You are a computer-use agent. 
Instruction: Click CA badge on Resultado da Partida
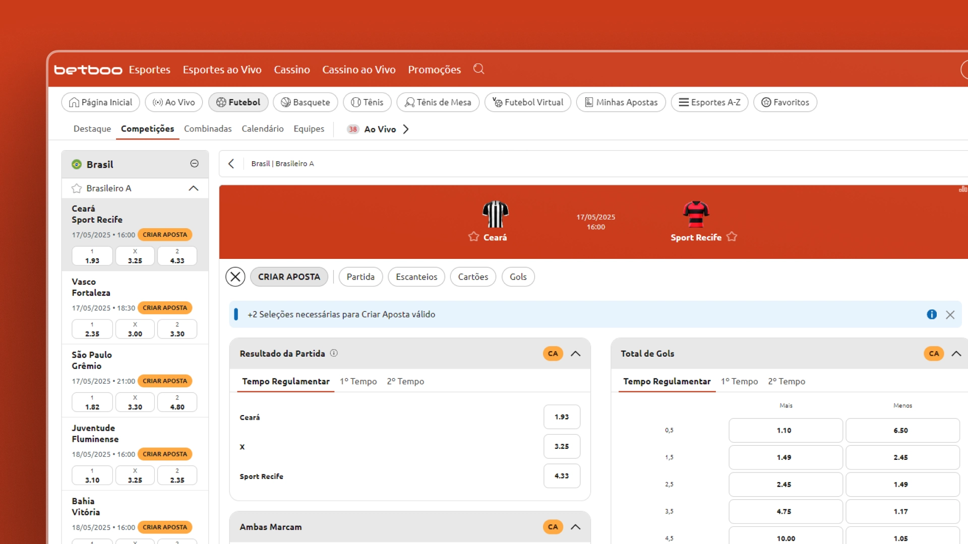pyautogui.click(x=553, y=354)
